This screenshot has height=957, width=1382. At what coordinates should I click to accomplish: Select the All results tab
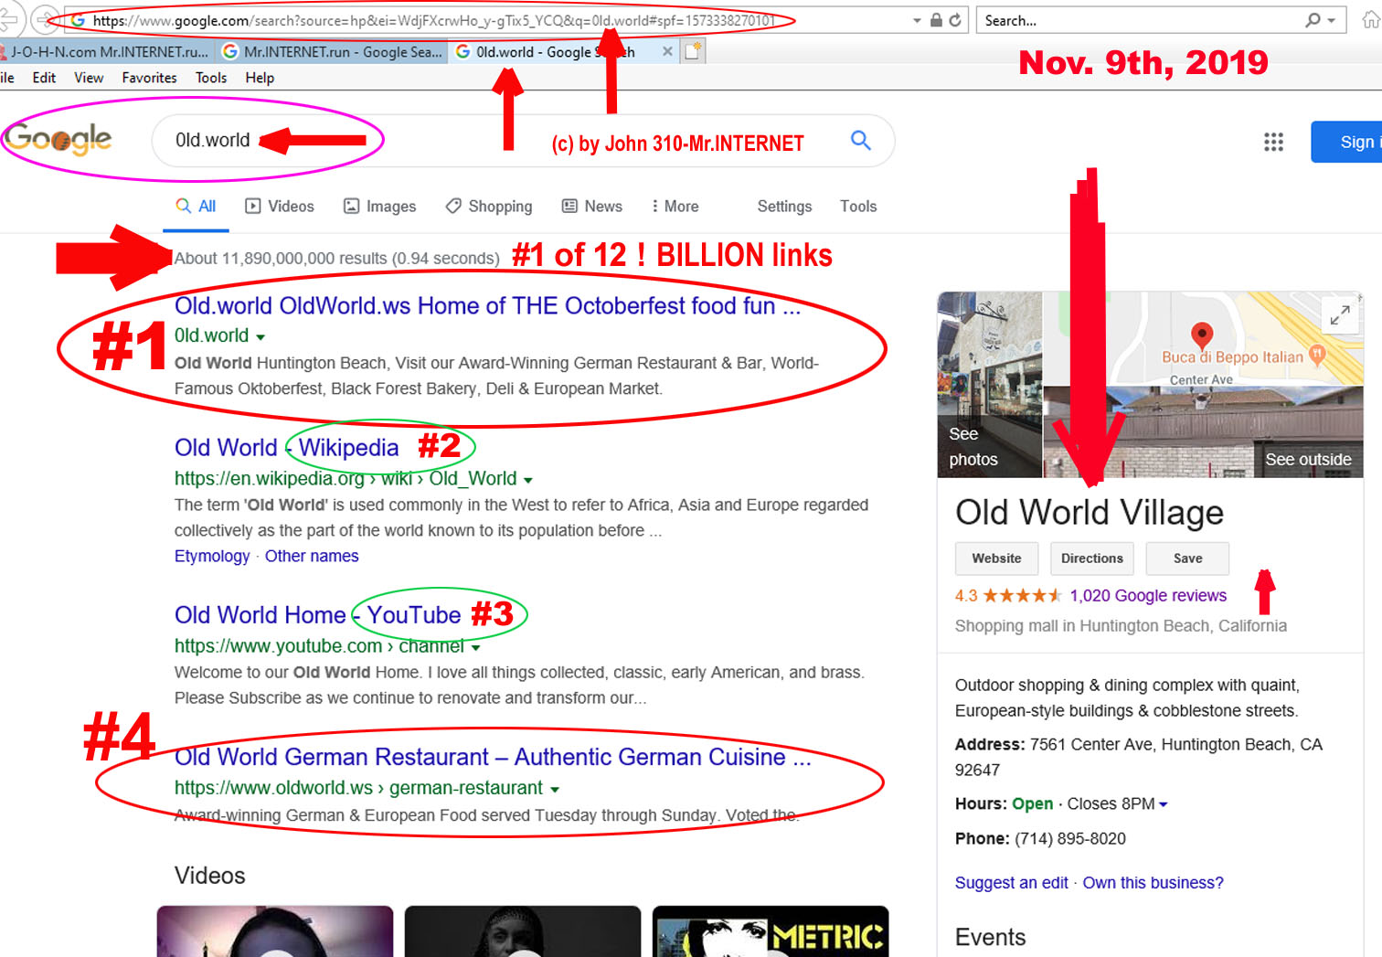tap(197, 207)
